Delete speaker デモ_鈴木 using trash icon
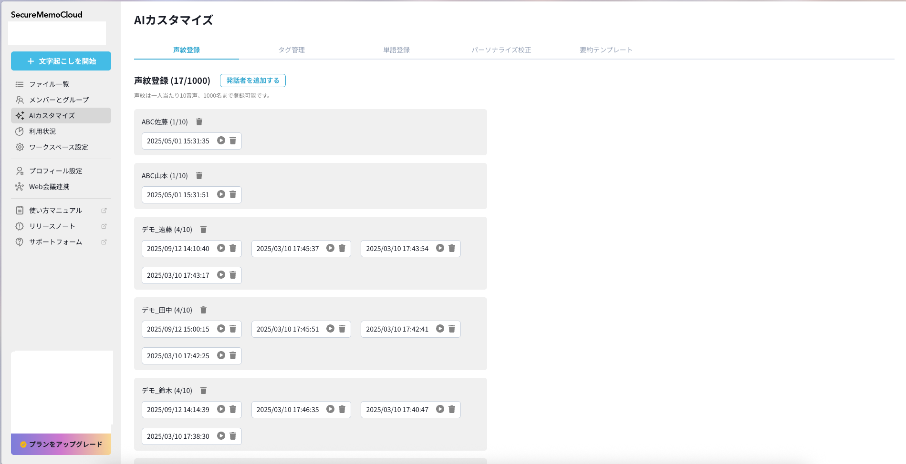The height and width of the screenshot is (464, 906). 203,391
